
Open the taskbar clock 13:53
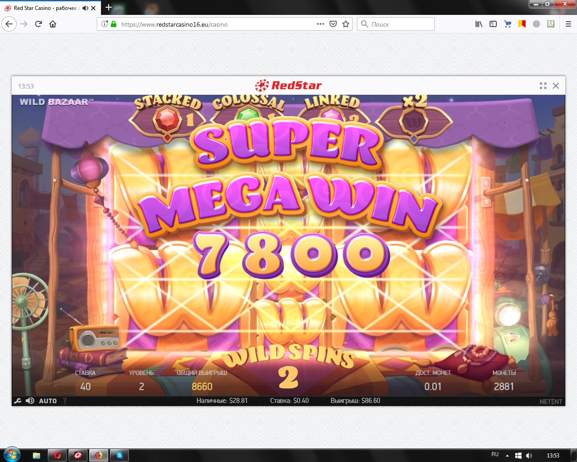[553, 456]
